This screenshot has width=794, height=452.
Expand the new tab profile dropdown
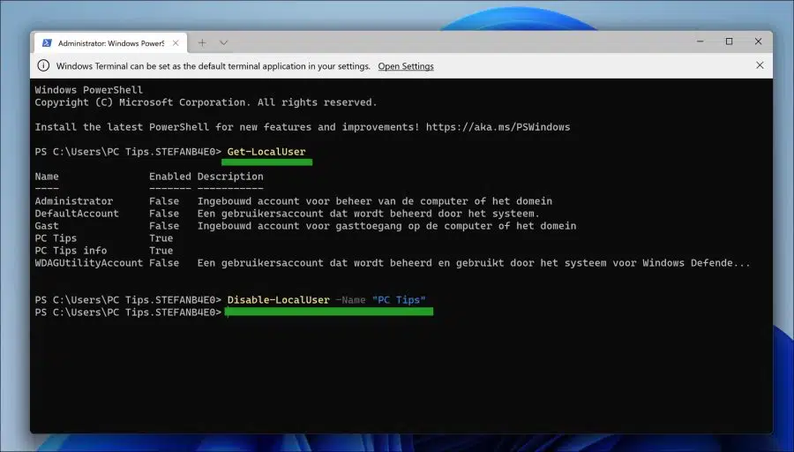coord(223,43)
